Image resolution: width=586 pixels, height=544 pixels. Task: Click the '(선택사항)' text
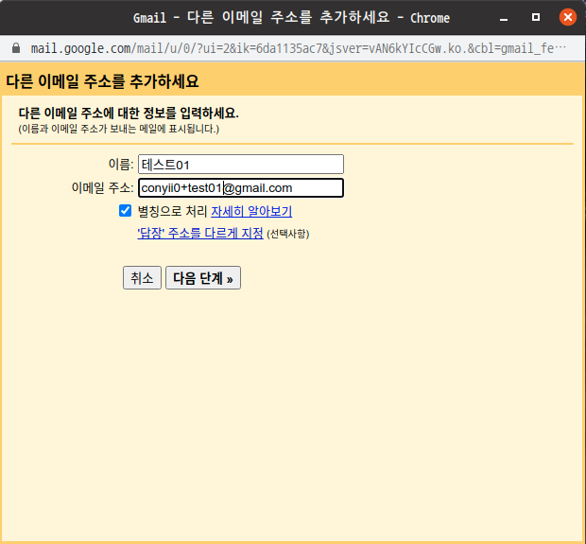pyautogui.click(x=287, y=235)
